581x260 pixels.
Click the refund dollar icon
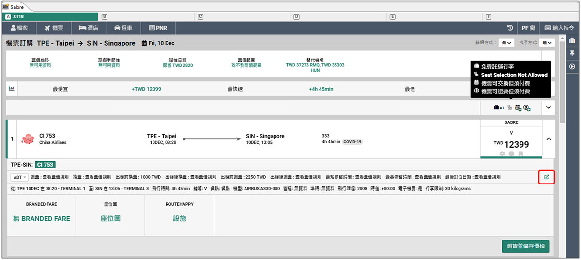(x=527, y=107)
